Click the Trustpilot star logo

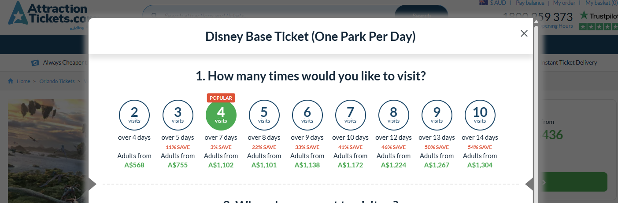coord(584,15)
